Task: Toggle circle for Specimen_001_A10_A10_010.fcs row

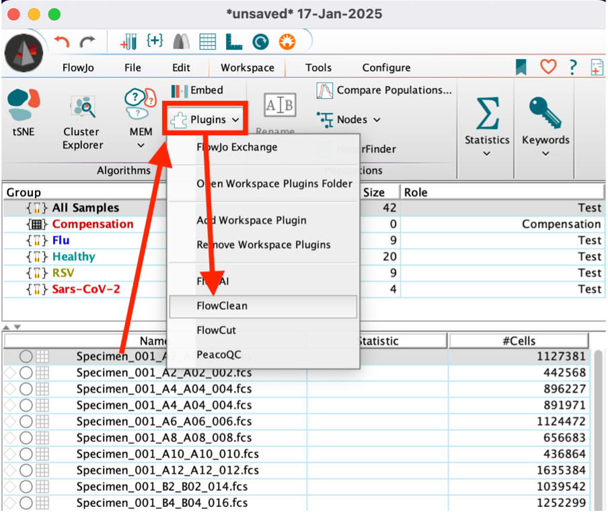Action: point(26,454)
